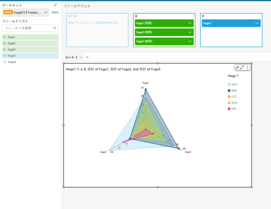The height and width of the screenshot is (209, 271).
Task: Click the CCC legend color swatch
Action: point(229,96)
